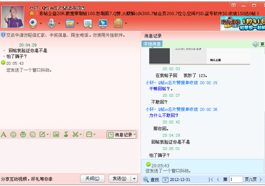Open the music sharing note icon

66,134
